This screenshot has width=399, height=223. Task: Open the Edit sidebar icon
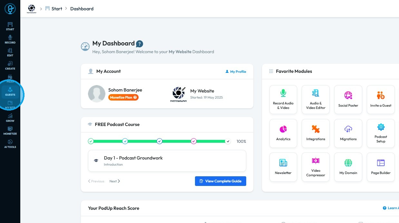pos(10,53)
